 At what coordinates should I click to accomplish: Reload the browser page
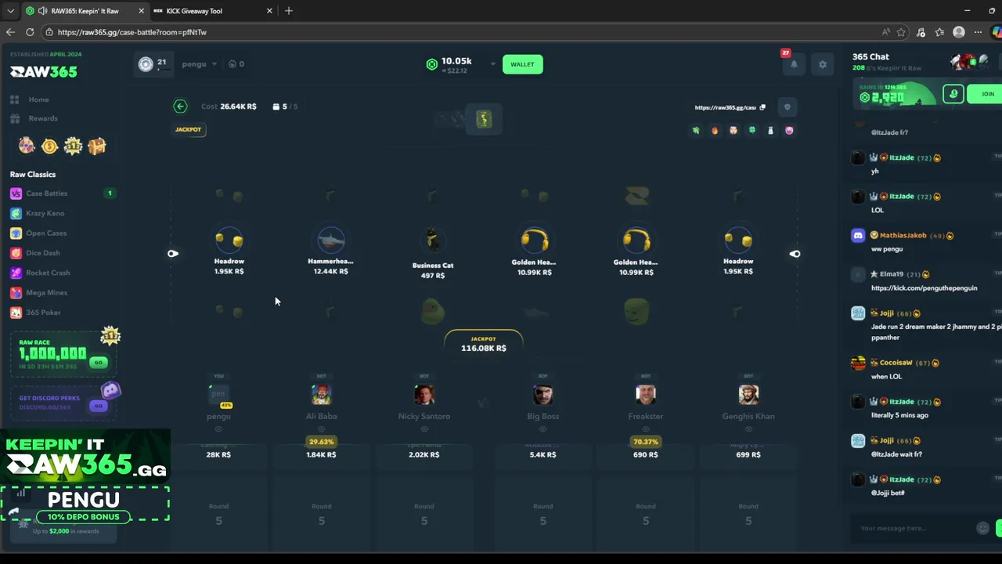pyautogui.click(x=30, y=32)
